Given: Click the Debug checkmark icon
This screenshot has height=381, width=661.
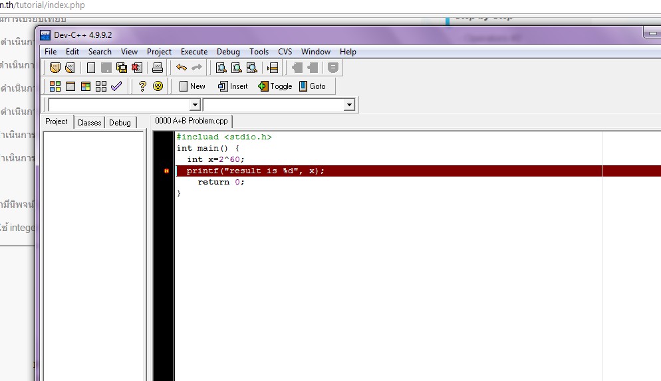Looking at the screenshot, I should click(116, 86).
